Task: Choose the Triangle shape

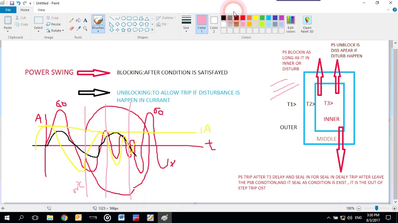Action: 147,18
